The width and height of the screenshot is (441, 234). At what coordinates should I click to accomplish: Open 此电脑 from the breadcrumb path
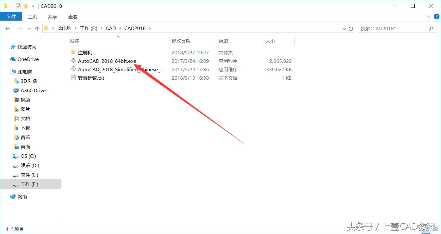[64, 28]
